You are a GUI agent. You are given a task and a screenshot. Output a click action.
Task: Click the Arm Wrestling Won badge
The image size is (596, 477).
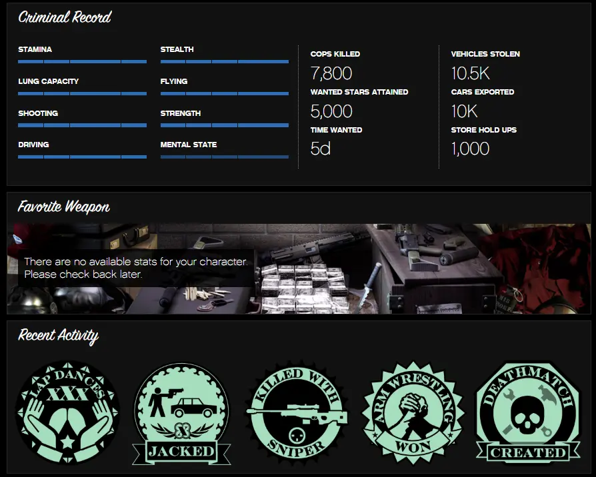(x=413, y=412)
